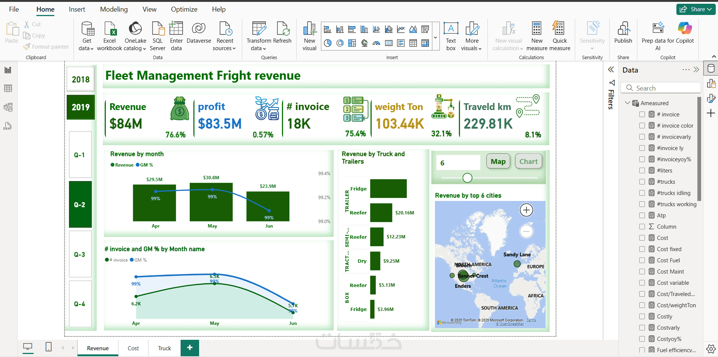
Task: Filter by quarter Q-1
Action: [x=80, y=155]
